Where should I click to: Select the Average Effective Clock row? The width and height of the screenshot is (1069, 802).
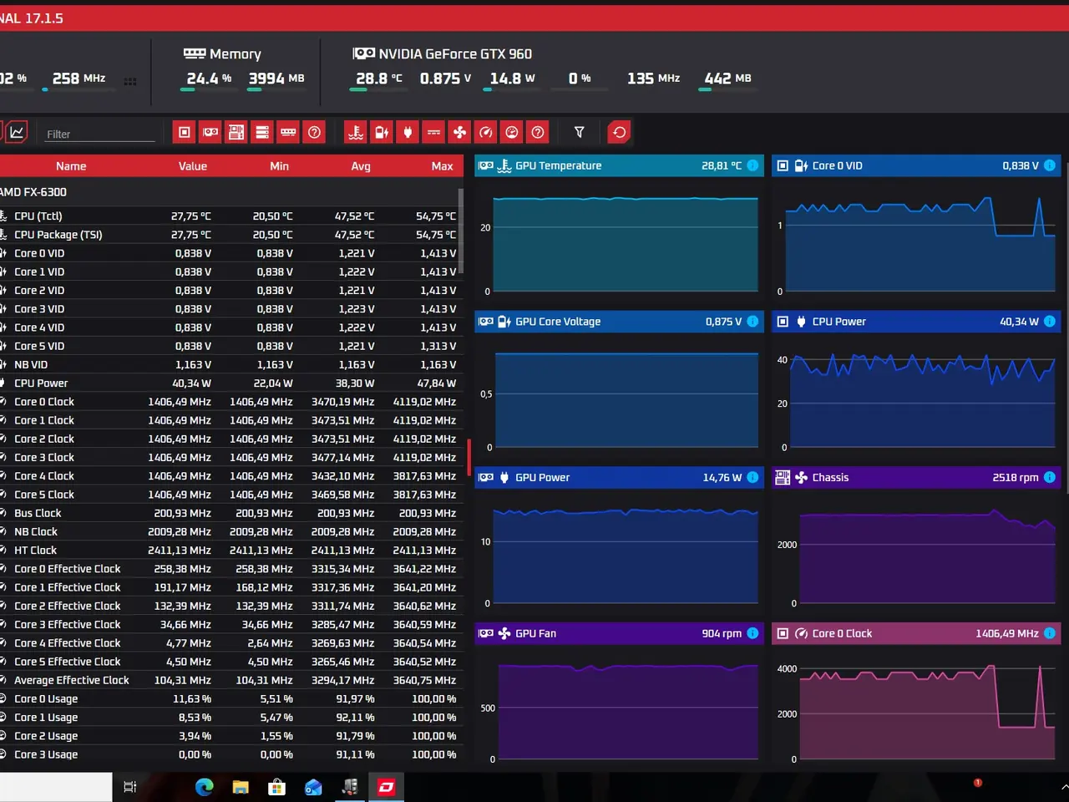(x=230, y=681)
